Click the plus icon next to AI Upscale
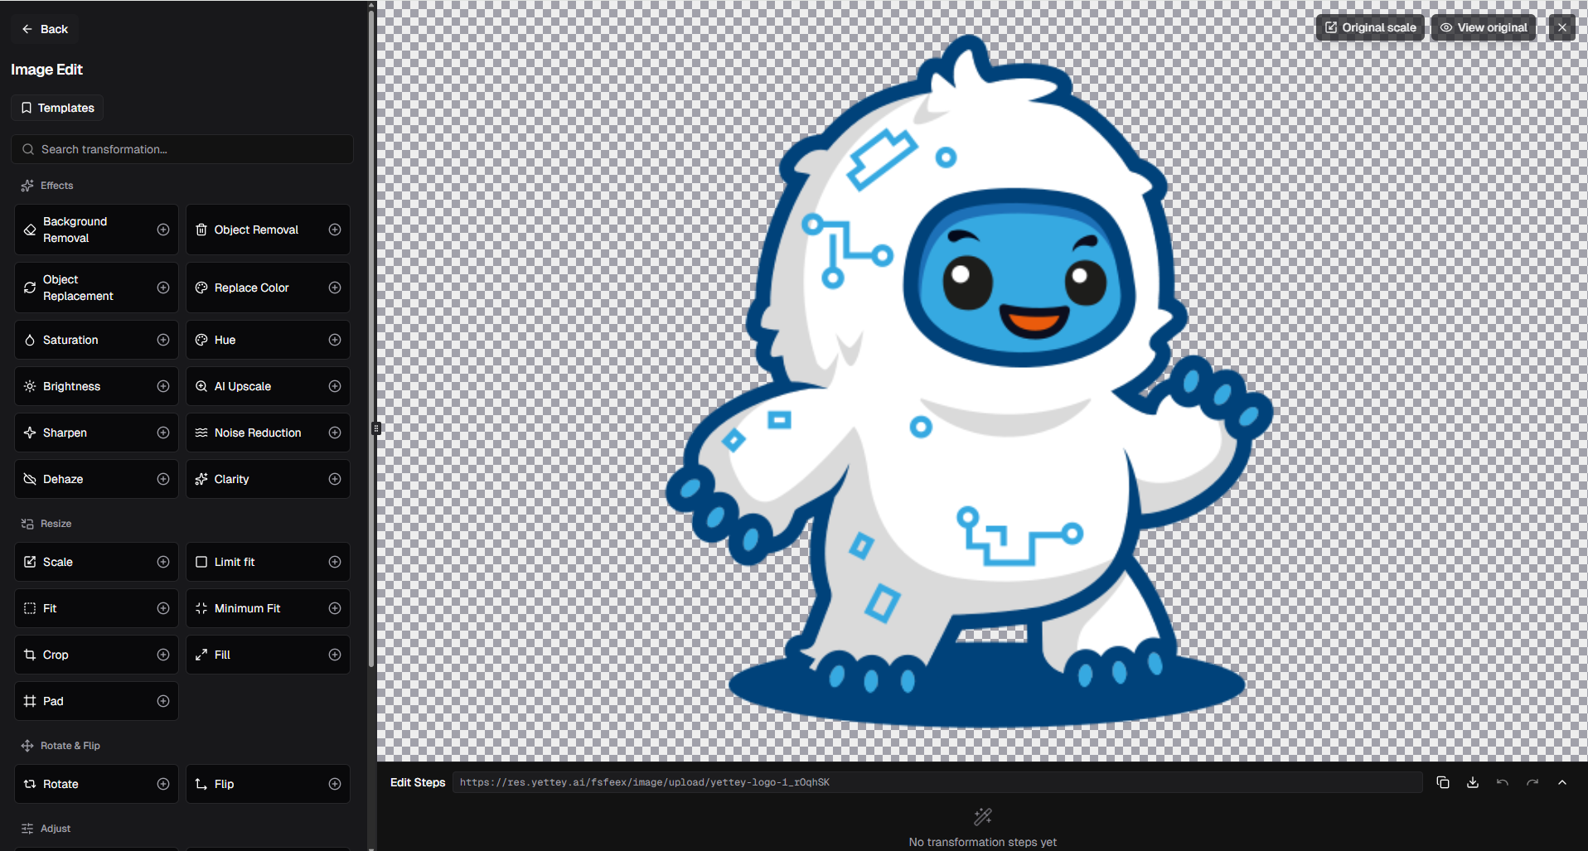 [335, 386]
